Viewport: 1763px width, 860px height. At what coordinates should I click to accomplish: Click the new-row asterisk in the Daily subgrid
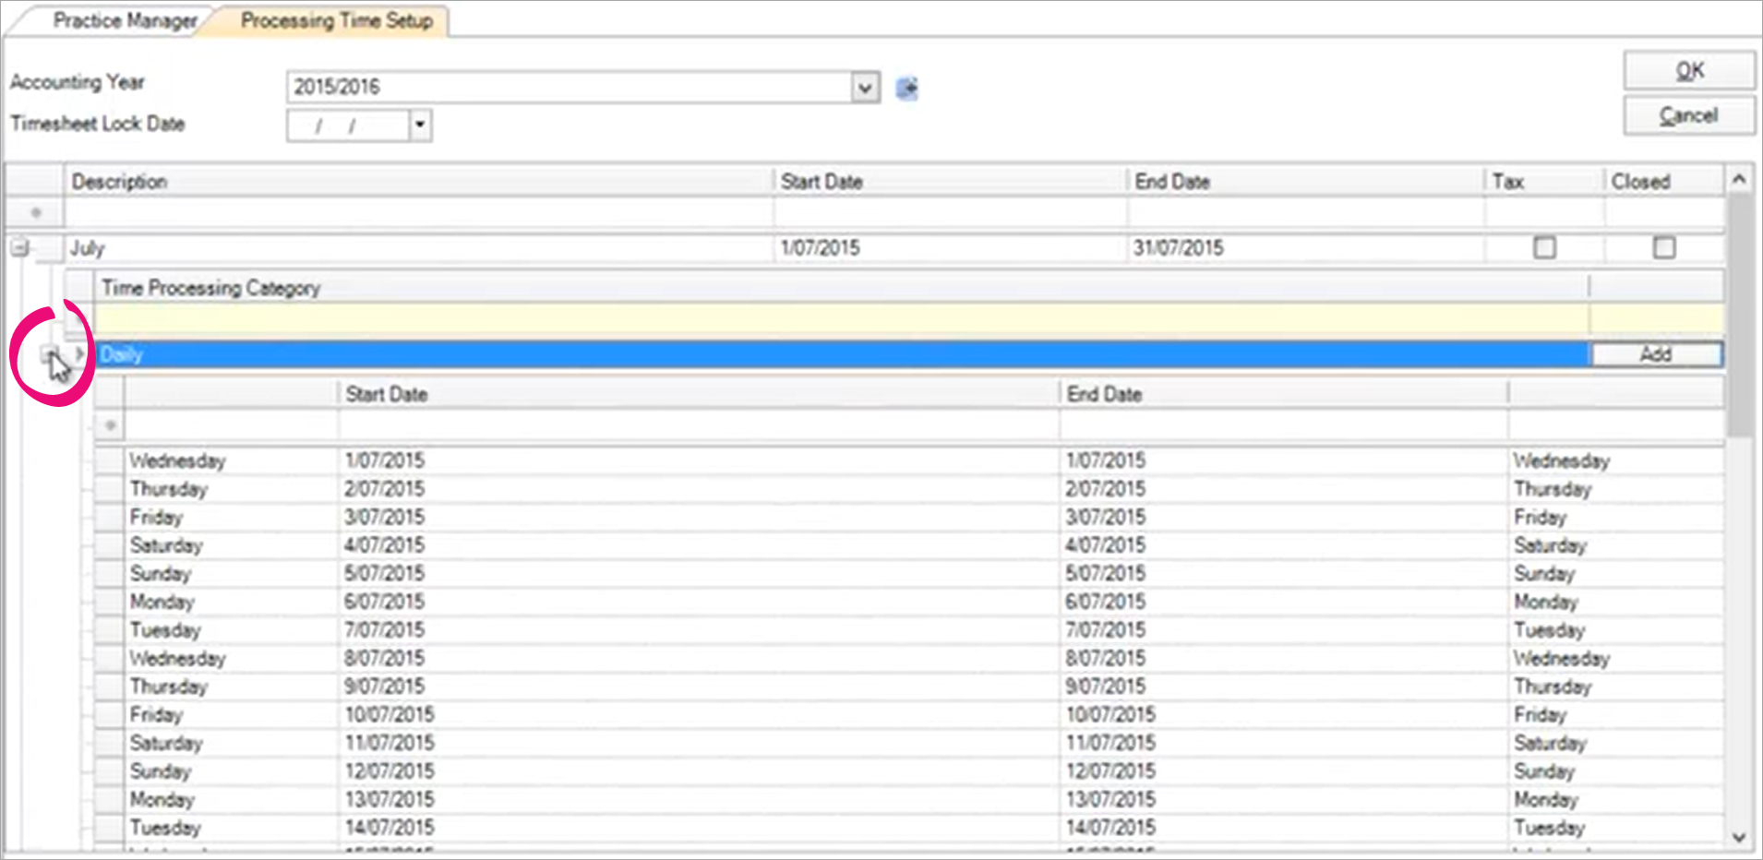[110, 425]
